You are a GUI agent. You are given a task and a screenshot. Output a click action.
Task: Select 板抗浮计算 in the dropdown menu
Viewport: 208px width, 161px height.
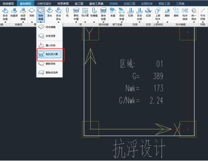(x=49, y=54)
